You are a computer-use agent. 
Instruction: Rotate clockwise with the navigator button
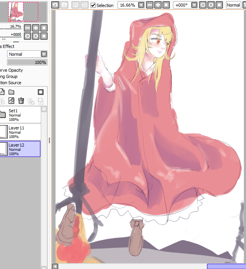pos(36,36)
